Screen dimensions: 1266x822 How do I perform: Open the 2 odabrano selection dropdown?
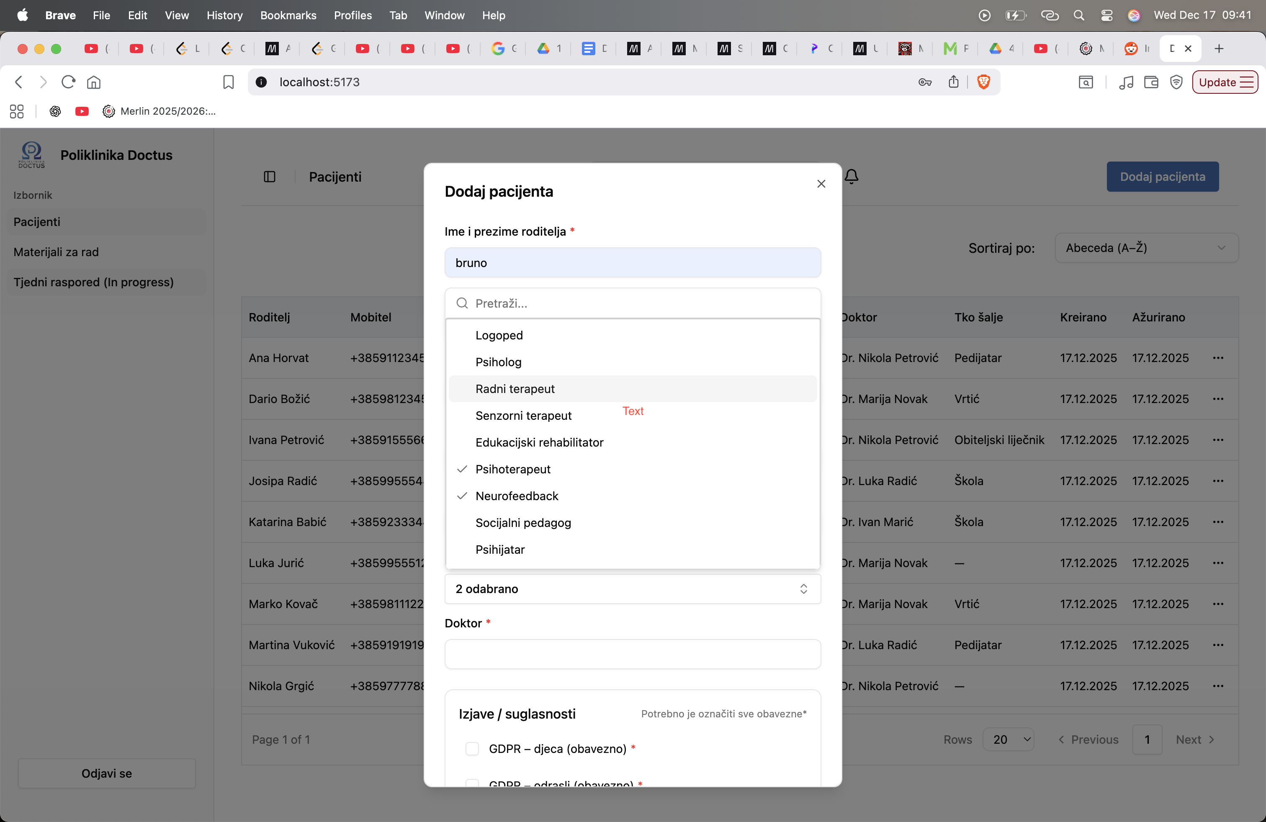pyautogui.click(x=633, y=588)
